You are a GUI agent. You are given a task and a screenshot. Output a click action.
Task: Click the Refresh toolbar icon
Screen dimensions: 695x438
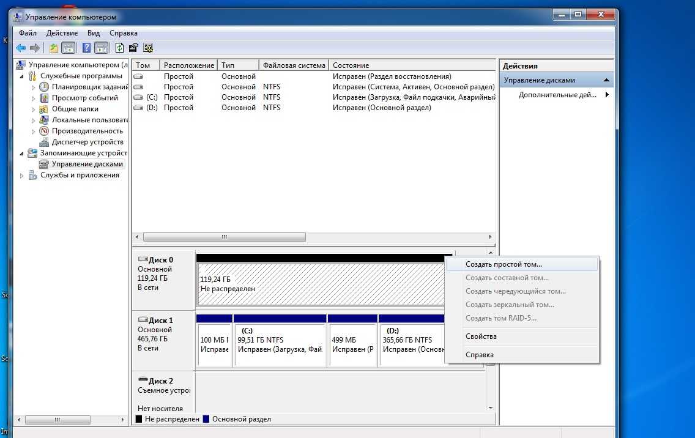coord(119,48)
